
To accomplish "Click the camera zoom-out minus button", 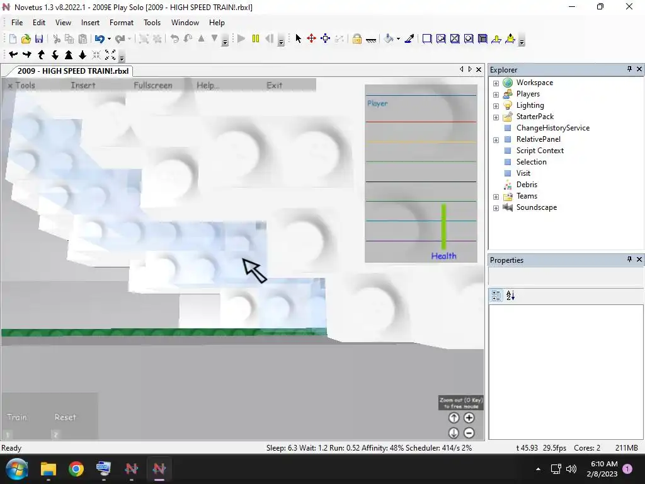I will pos(469,433).
